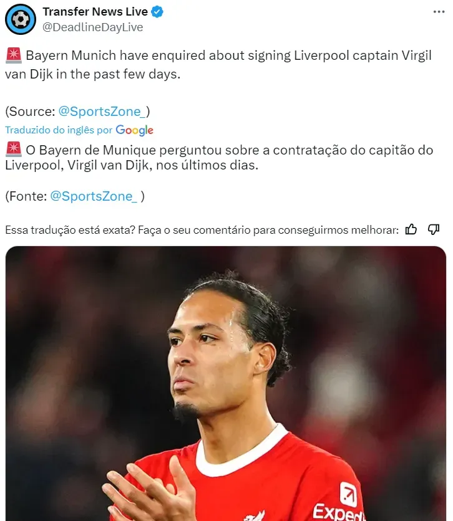Open the Transfer News Live display name
Image resolution: width=453 pixels, height=521 pixels.
coord(95,12)
